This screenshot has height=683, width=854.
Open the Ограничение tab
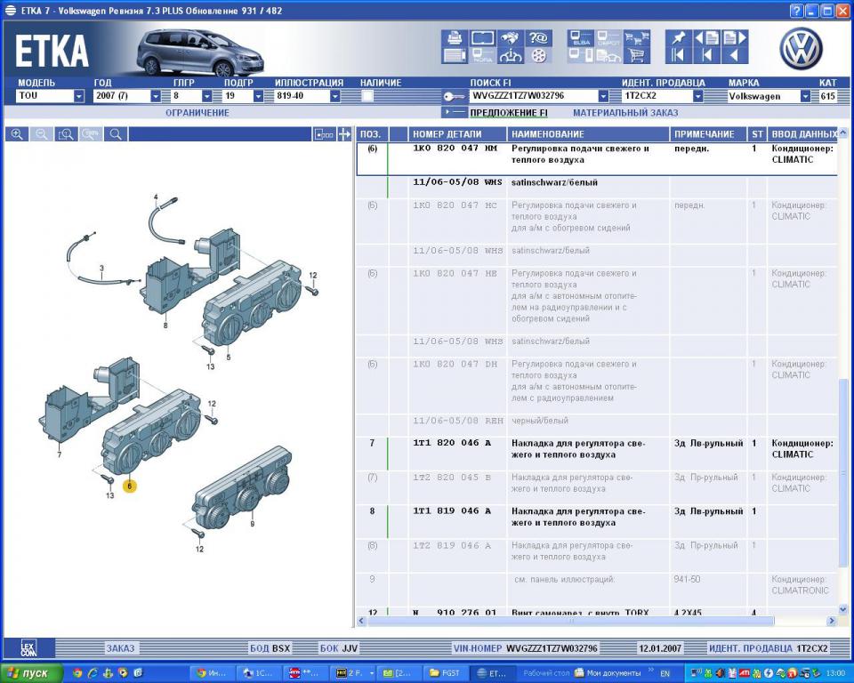pos(197,113)
